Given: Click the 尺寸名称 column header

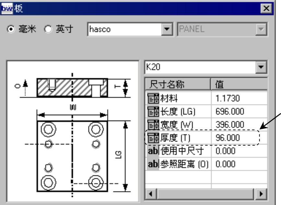Looking at the screenshot, I should [x=178, y=84].
